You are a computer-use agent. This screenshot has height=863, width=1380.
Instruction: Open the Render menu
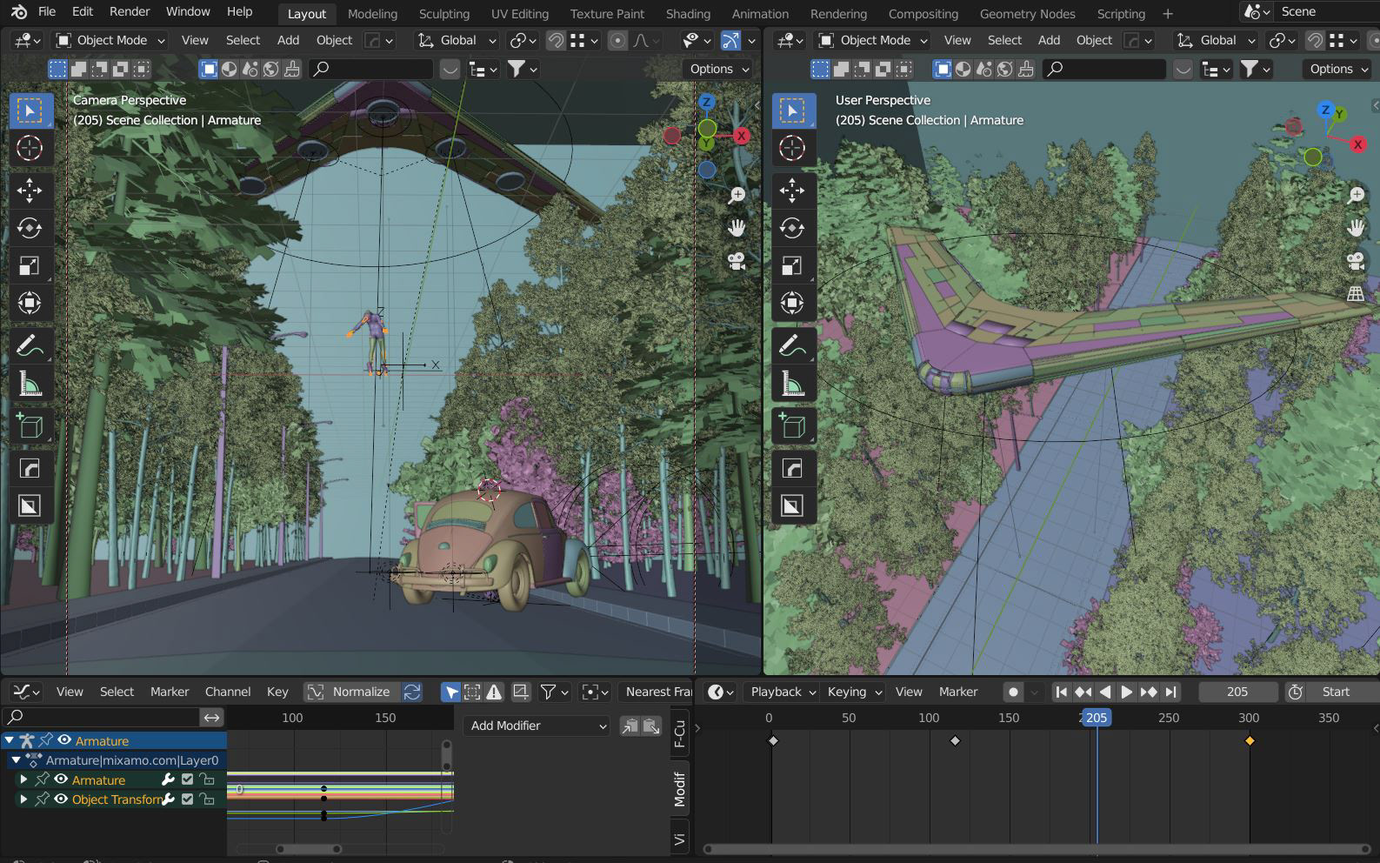130,11
